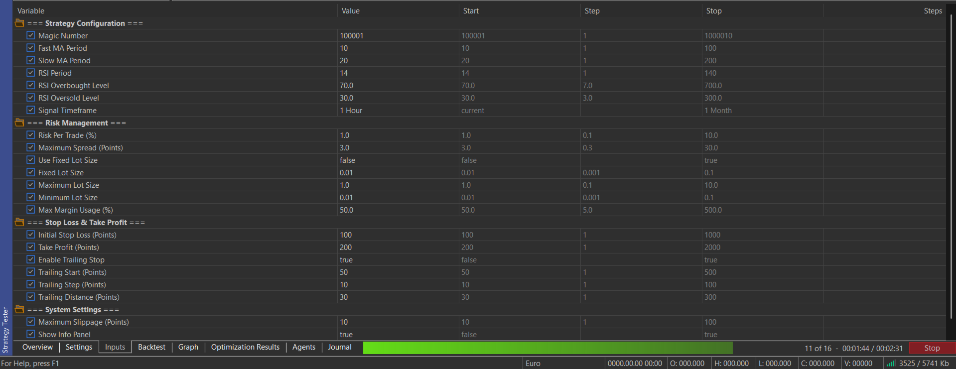Open Signal Timeframe Start dropdown showing current
Image resolution: width=956 pixels, height=369 pixels.
point(520,111)
